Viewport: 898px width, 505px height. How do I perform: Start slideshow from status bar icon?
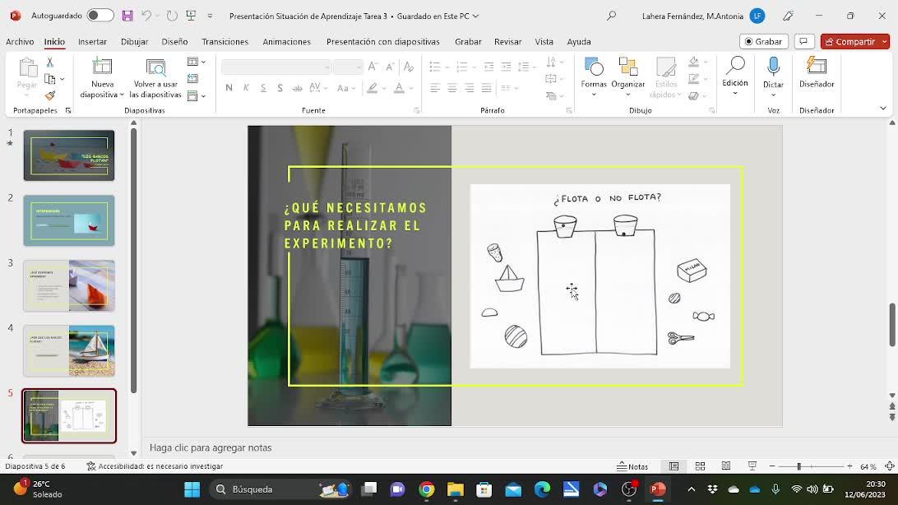[x=752, y=466]
